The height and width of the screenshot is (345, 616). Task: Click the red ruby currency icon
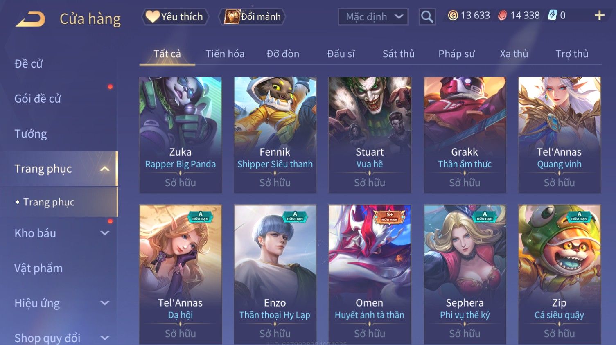point(502,16)
